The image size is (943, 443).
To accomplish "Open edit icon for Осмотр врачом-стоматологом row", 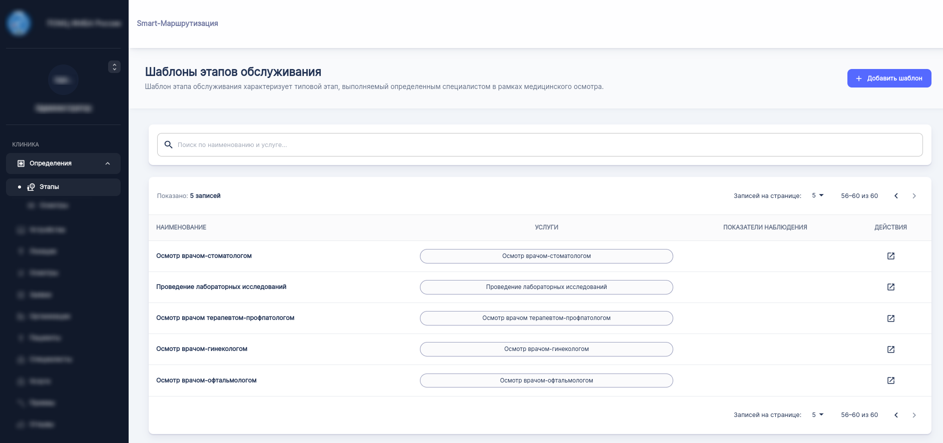I will [x=890, y=256].
